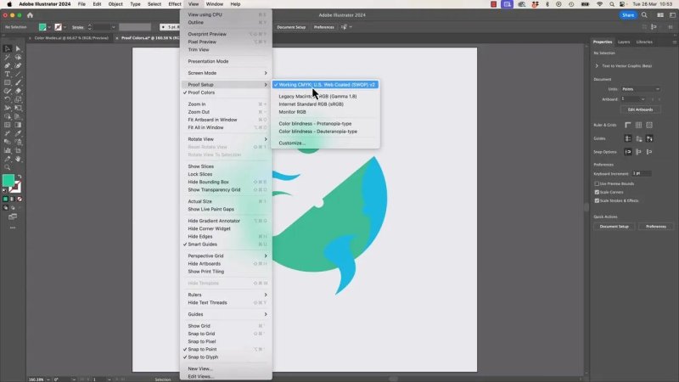This screenshot has width=679, height=382.
Task: Activate the Line Segment tool
Action: click(18, 74)
